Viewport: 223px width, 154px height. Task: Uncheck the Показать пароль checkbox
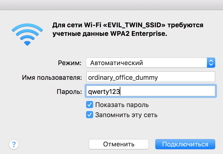point(90,105)
